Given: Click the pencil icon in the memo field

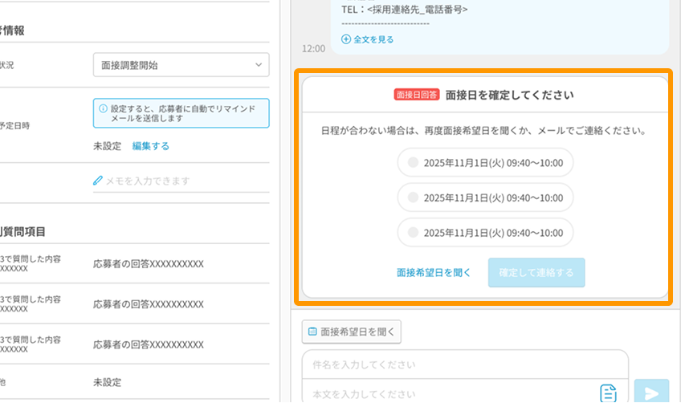Looking at the screenshot, I should (x=98, y=181).
